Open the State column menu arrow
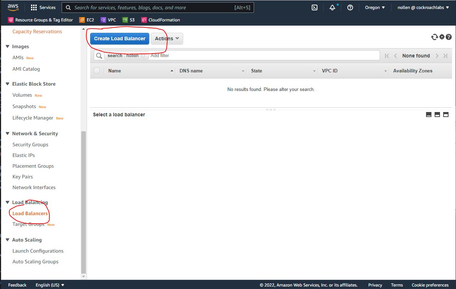This screenshot has height=289, width=456. tap(314, 71)
